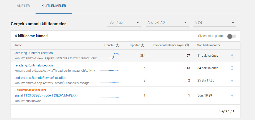Click the 384 reports value

click(143, 56)
